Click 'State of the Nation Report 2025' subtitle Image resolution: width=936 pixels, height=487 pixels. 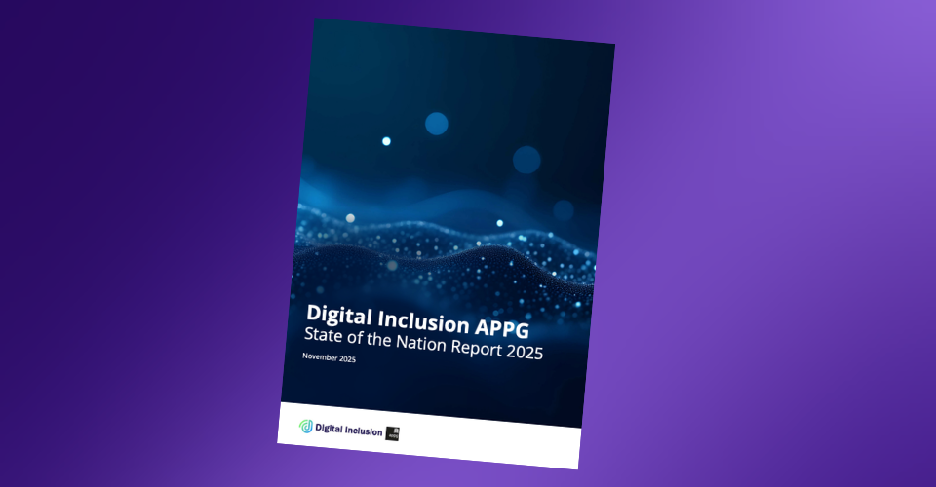423,344
